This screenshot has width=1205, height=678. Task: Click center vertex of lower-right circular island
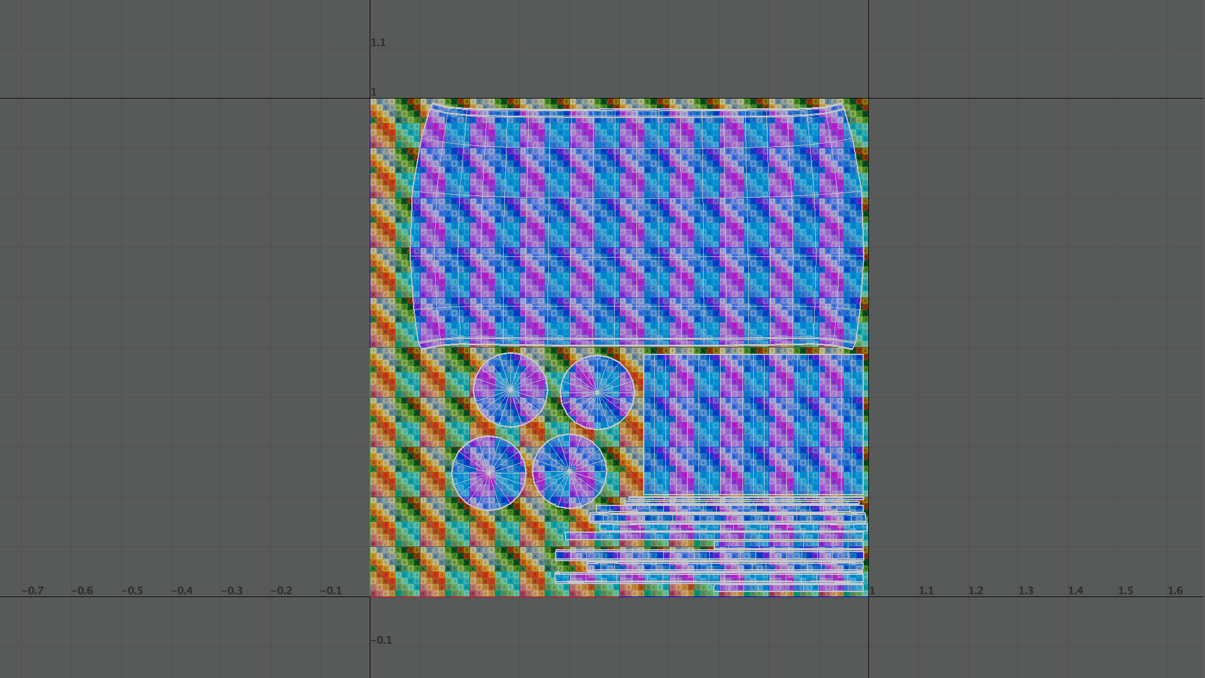coord(569,471)
